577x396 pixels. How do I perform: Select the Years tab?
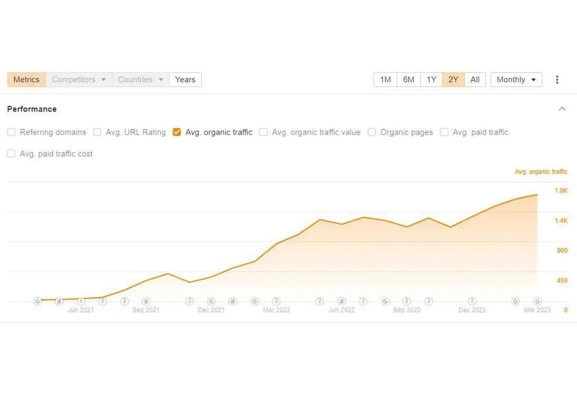tap(185, 80)
